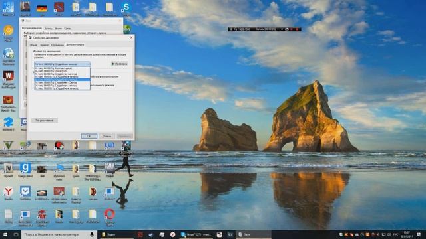Open the German flag desktop icon

point(42,8)
